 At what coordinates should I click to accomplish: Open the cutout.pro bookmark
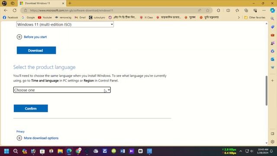pos(97,17)
